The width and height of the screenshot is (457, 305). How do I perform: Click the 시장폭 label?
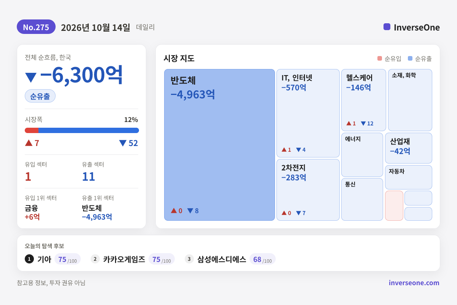point(34,119)
